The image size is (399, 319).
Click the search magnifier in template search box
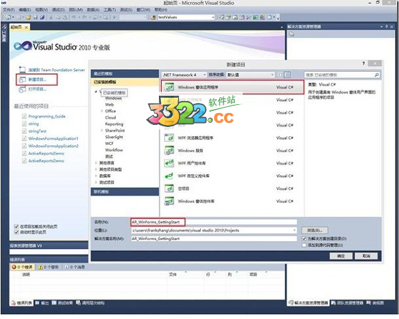(x=376, y=75)
